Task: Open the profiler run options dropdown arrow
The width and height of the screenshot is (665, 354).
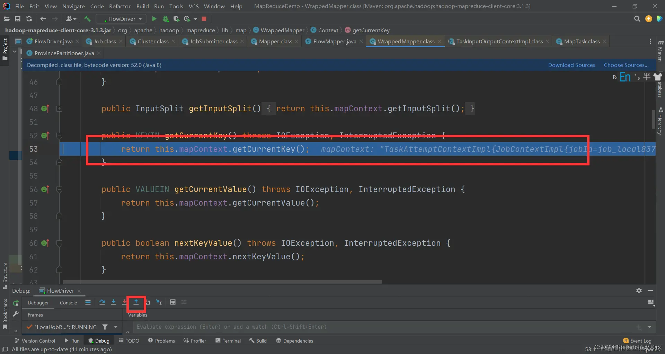Action: point(195,19)
